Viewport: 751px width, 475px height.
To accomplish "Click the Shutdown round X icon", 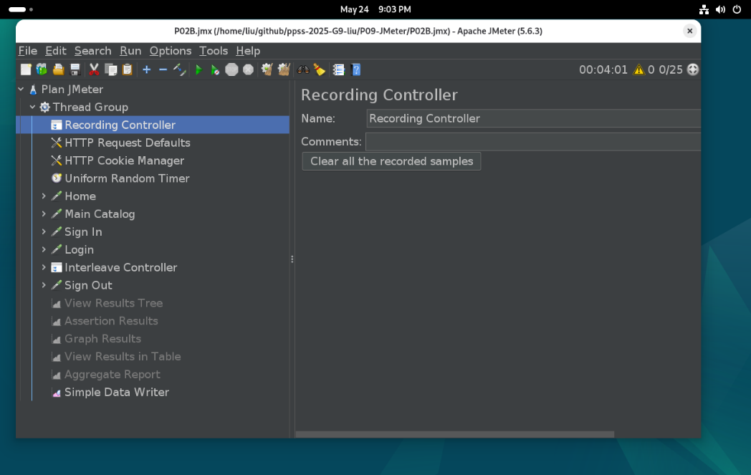I will [248, 69].
